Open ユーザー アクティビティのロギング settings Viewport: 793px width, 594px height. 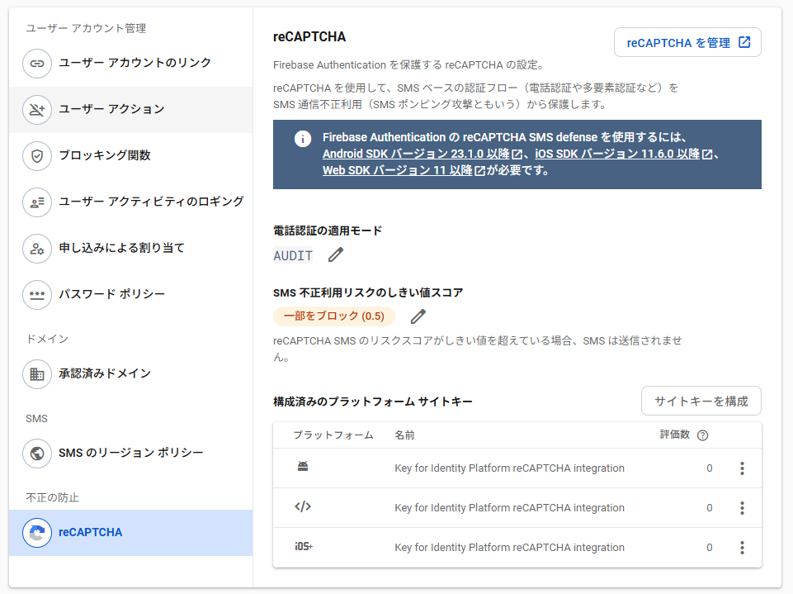click(131, 202)
